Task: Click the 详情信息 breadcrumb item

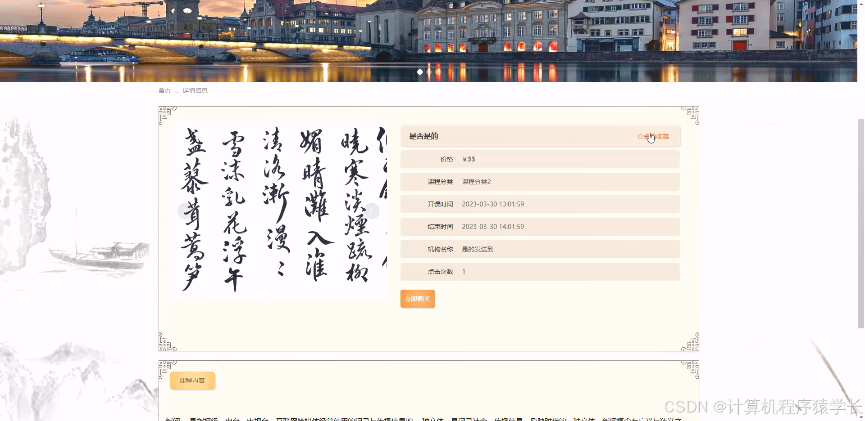Action: (x=196, y=90)
